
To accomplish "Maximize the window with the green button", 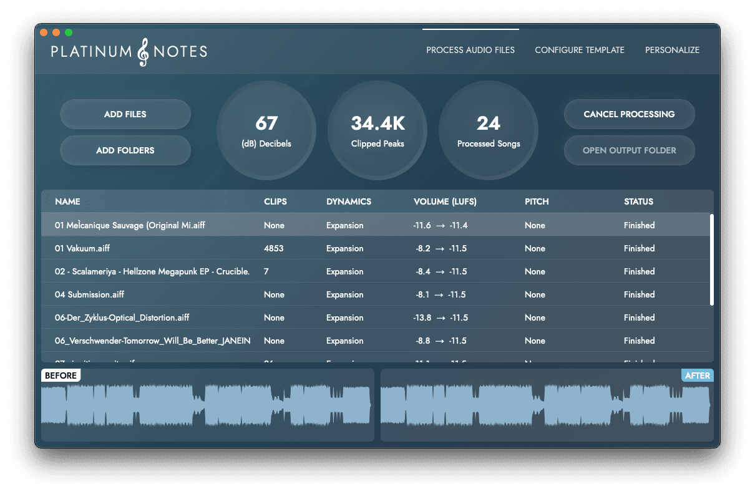I will [69, 32].
